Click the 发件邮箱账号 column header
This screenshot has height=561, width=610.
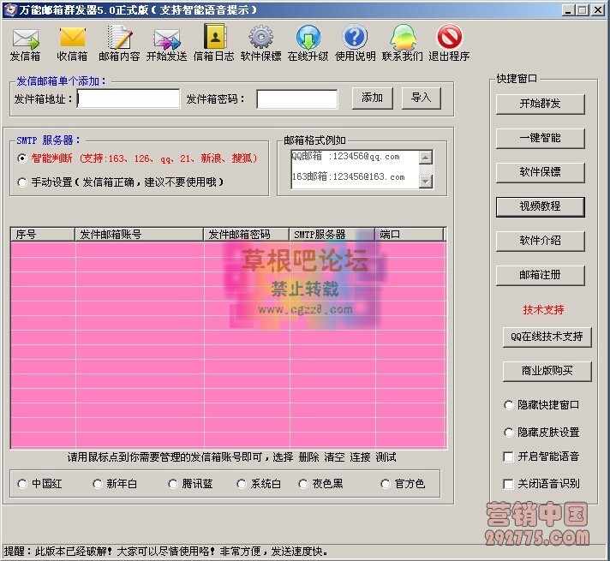point(139,235)
